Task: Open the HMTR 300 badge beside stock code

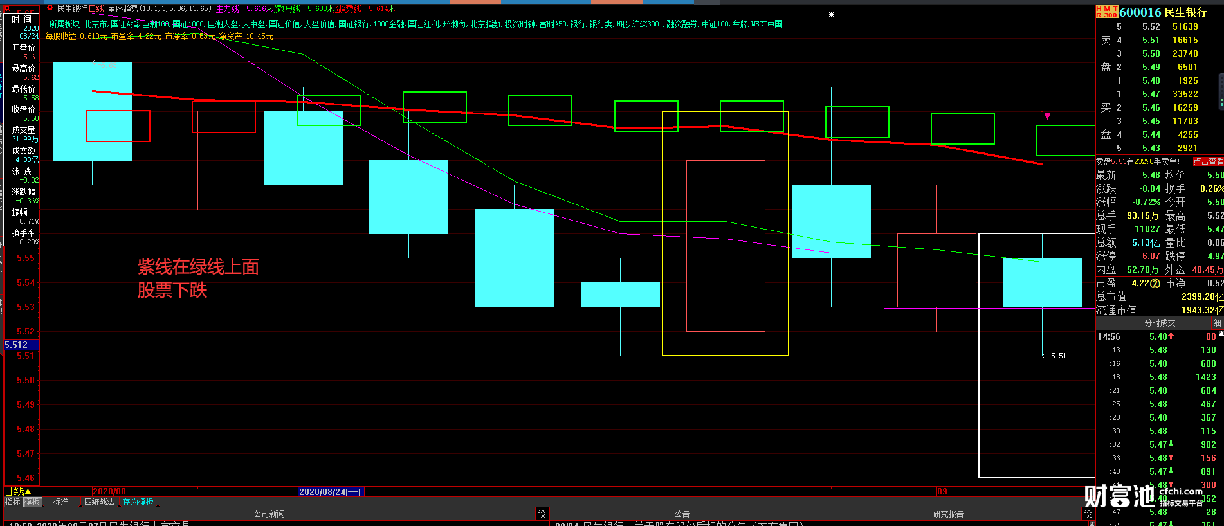Action: pyautogui.click(x=1107, y=12)
